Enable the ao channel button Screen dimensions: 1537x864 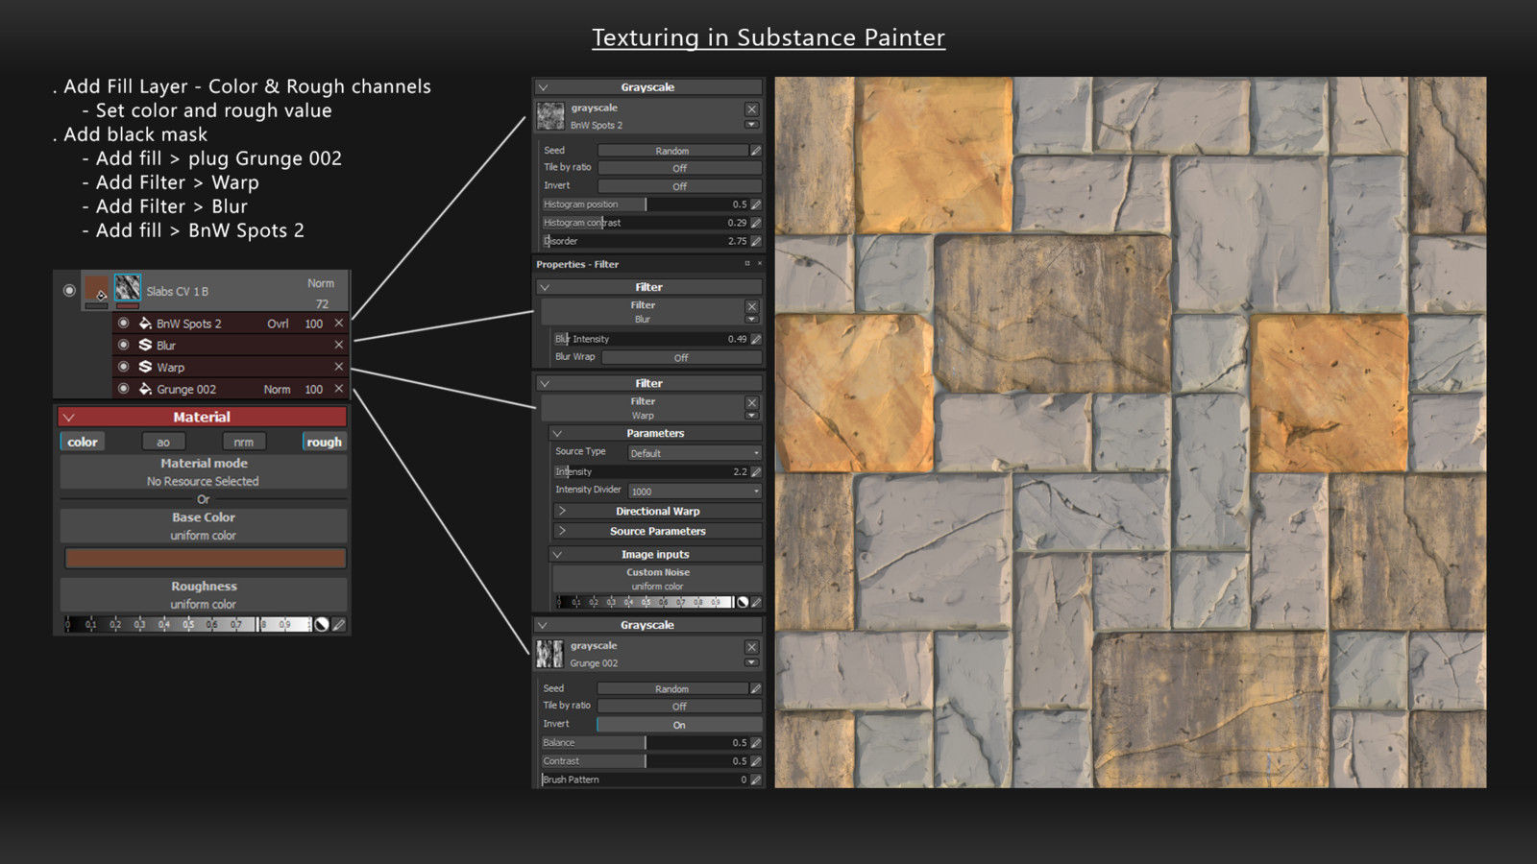[x=163, y=442]
